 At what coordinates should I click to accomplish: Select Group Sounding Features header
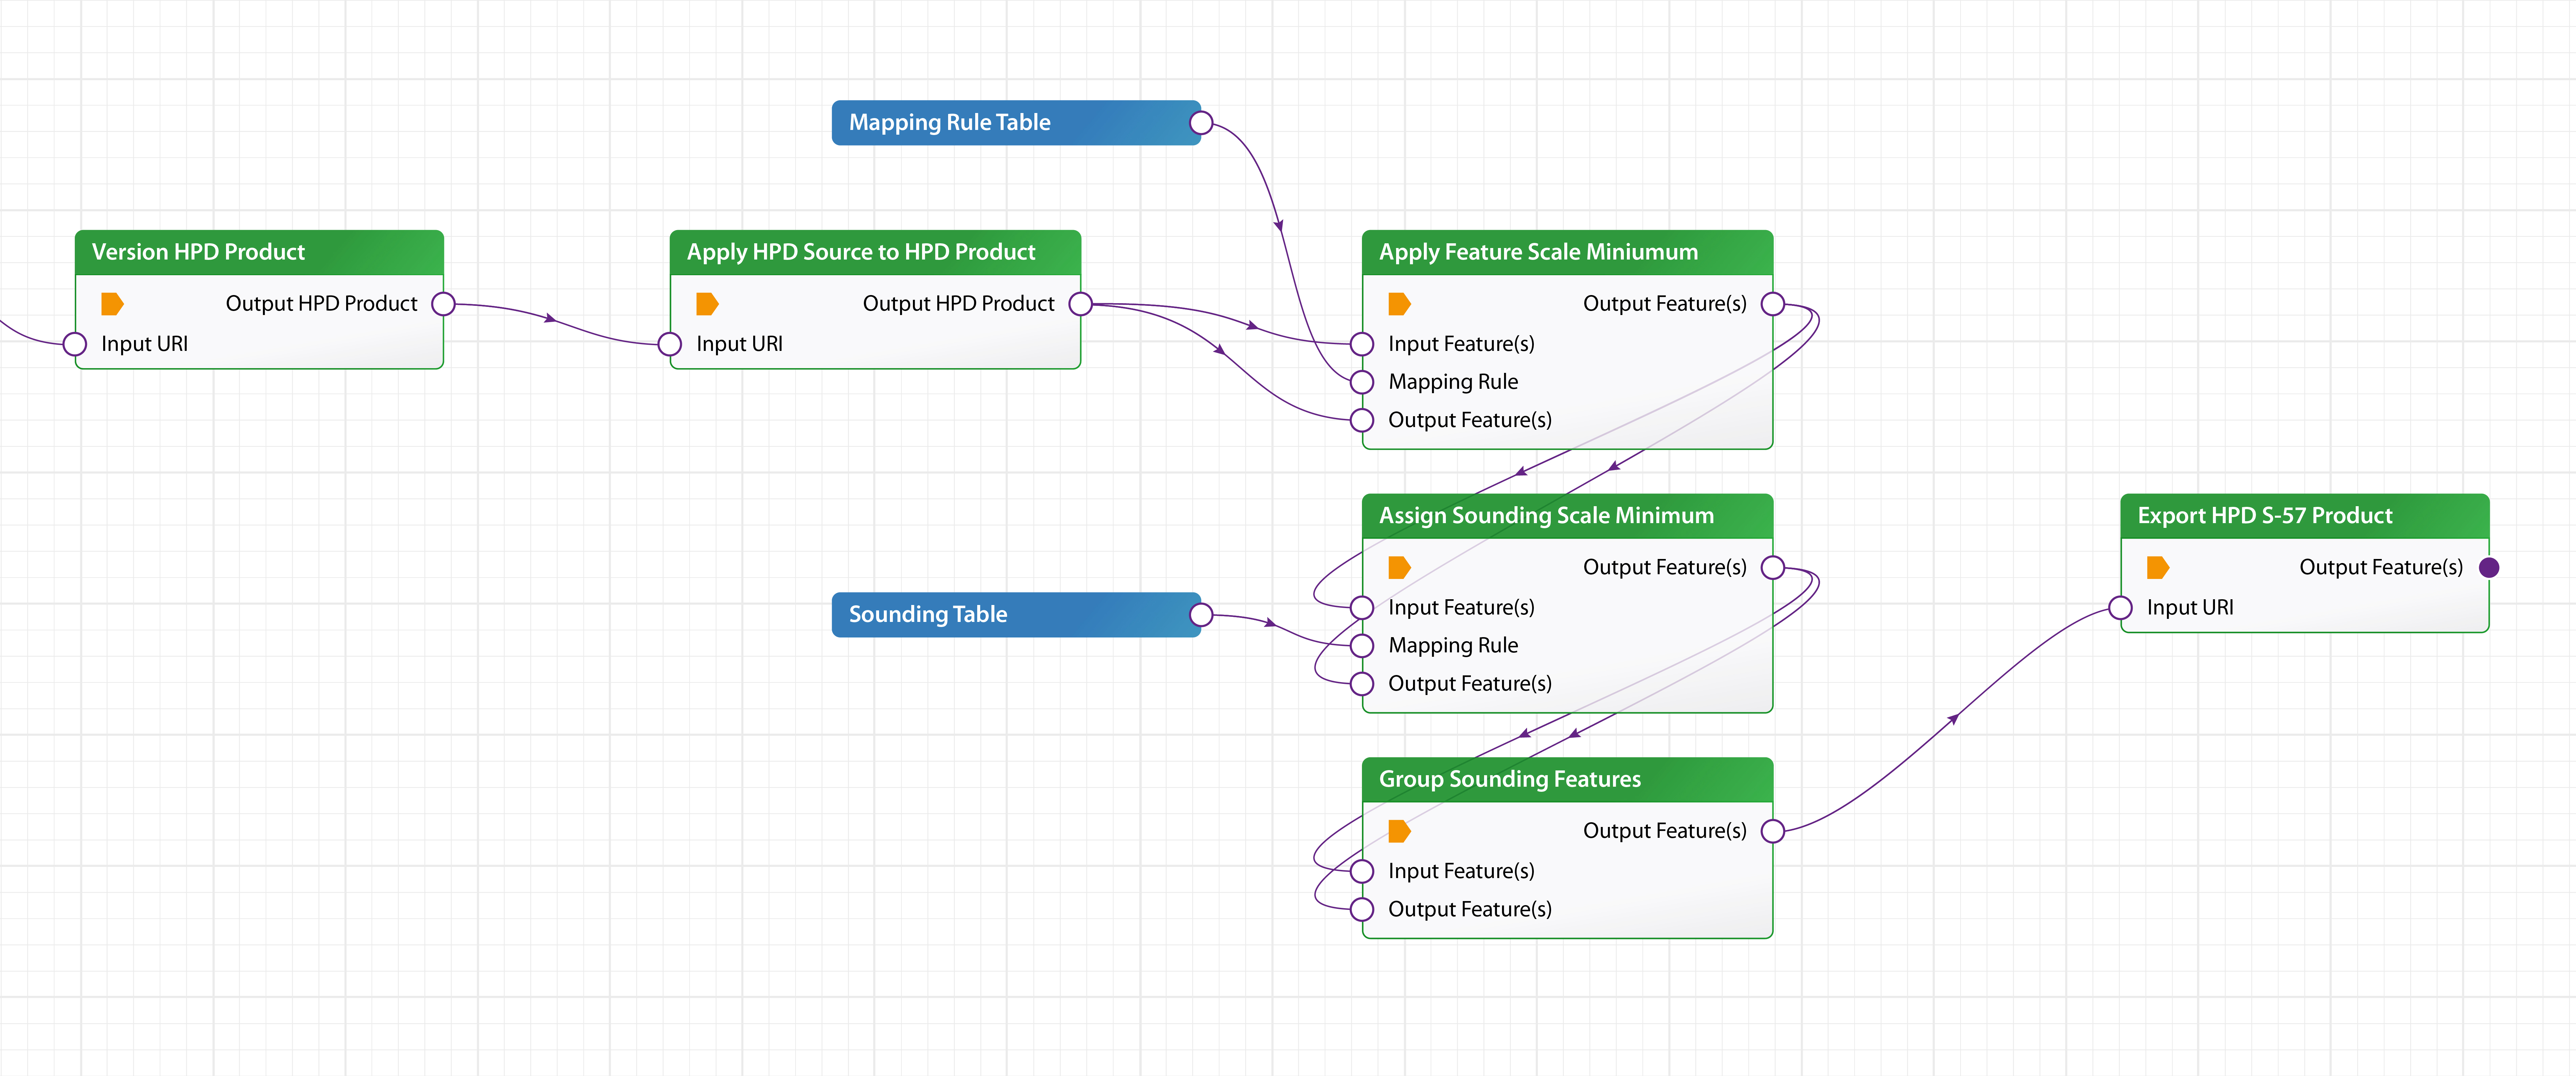tap(1567, 780)
